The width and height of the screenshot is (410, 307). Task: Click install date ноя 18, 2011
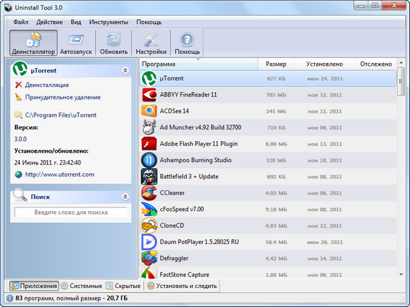coord(324,160)
